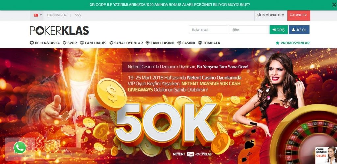Close the green QR code bonus banner
The width and height of the screenshot is (337, 164).
pyautogui.click(x=334, y=5)
